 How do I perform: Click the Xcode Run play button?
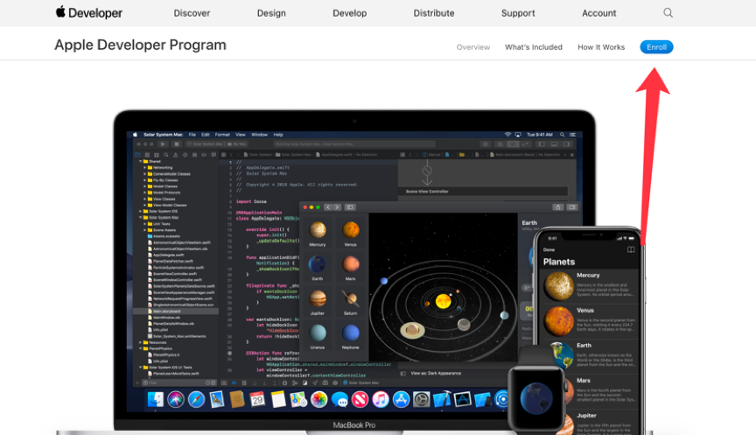click(x=163, y=144)
